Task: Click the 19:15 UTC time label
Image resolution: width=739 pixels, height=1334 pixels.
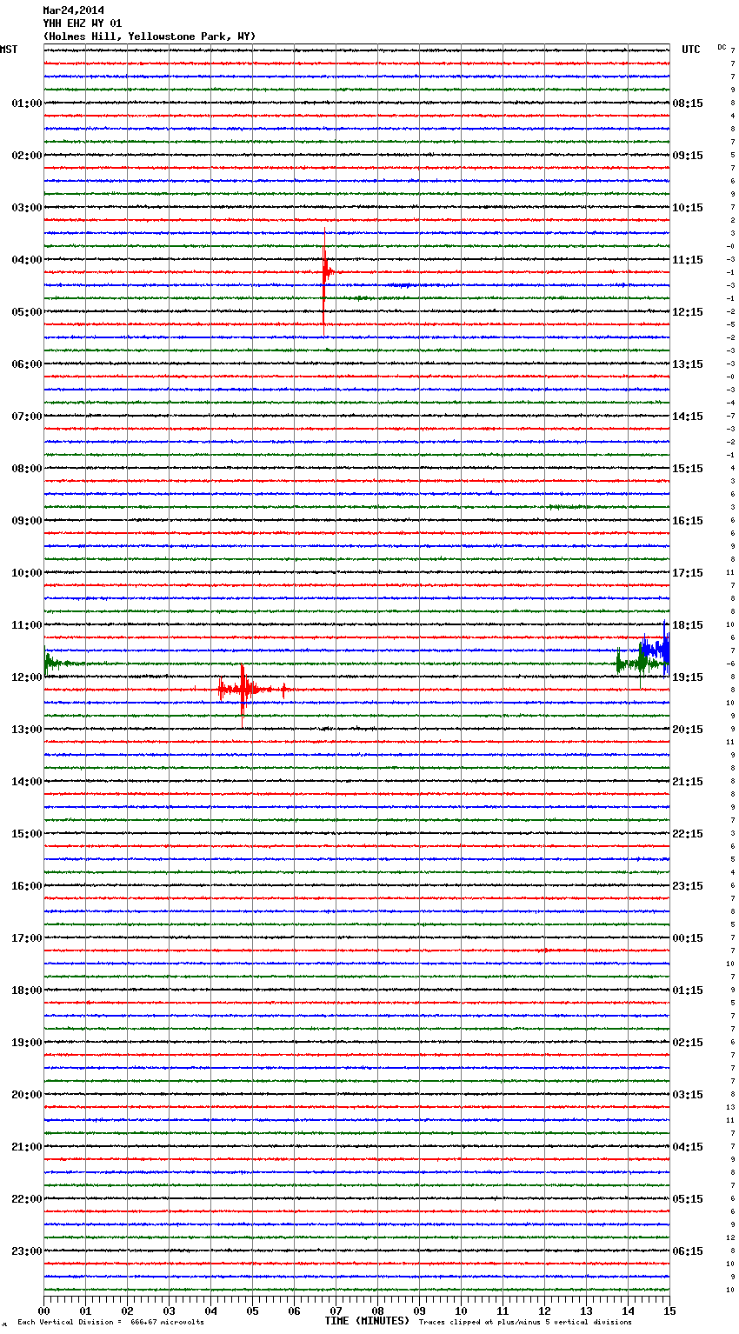Action: click(x=688, y=677)
